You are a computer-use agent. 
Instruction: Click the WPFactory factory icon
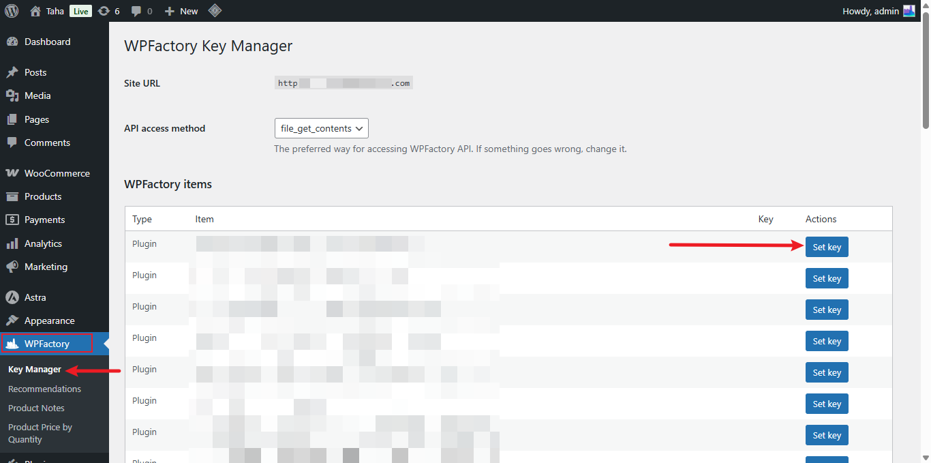click(x=12, y=344)
